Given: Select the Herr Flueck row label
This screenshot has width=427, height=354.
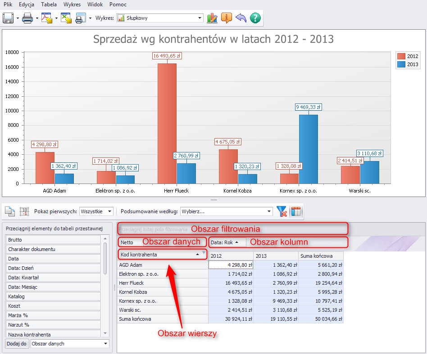Looking at the screenshot, I should (163, 283).
